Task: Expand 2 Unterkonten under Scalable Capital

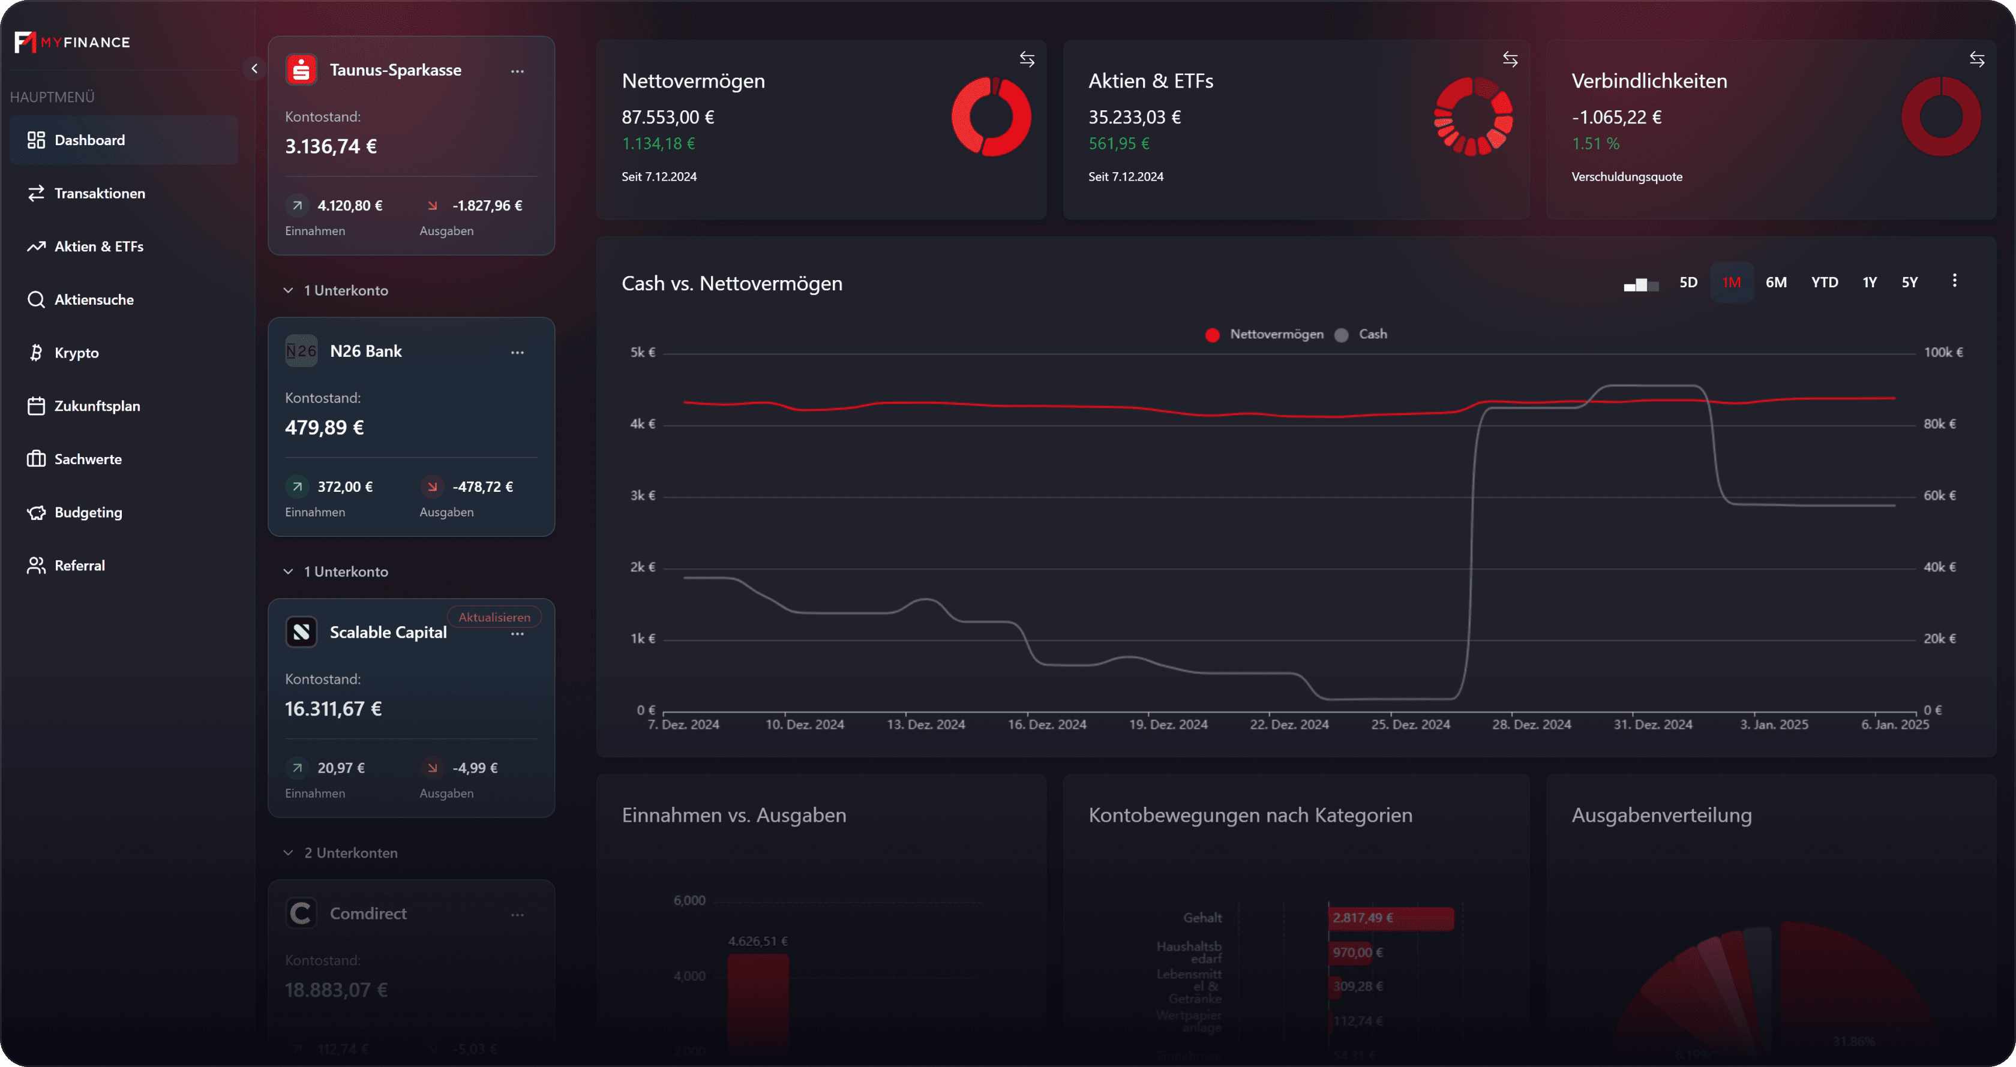Action: [x=341, y=853]
